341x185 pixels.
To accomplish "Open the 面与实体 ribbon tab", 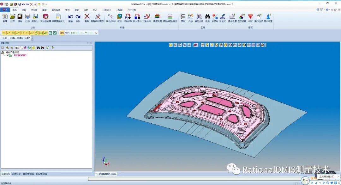I will tap(56, 10).
